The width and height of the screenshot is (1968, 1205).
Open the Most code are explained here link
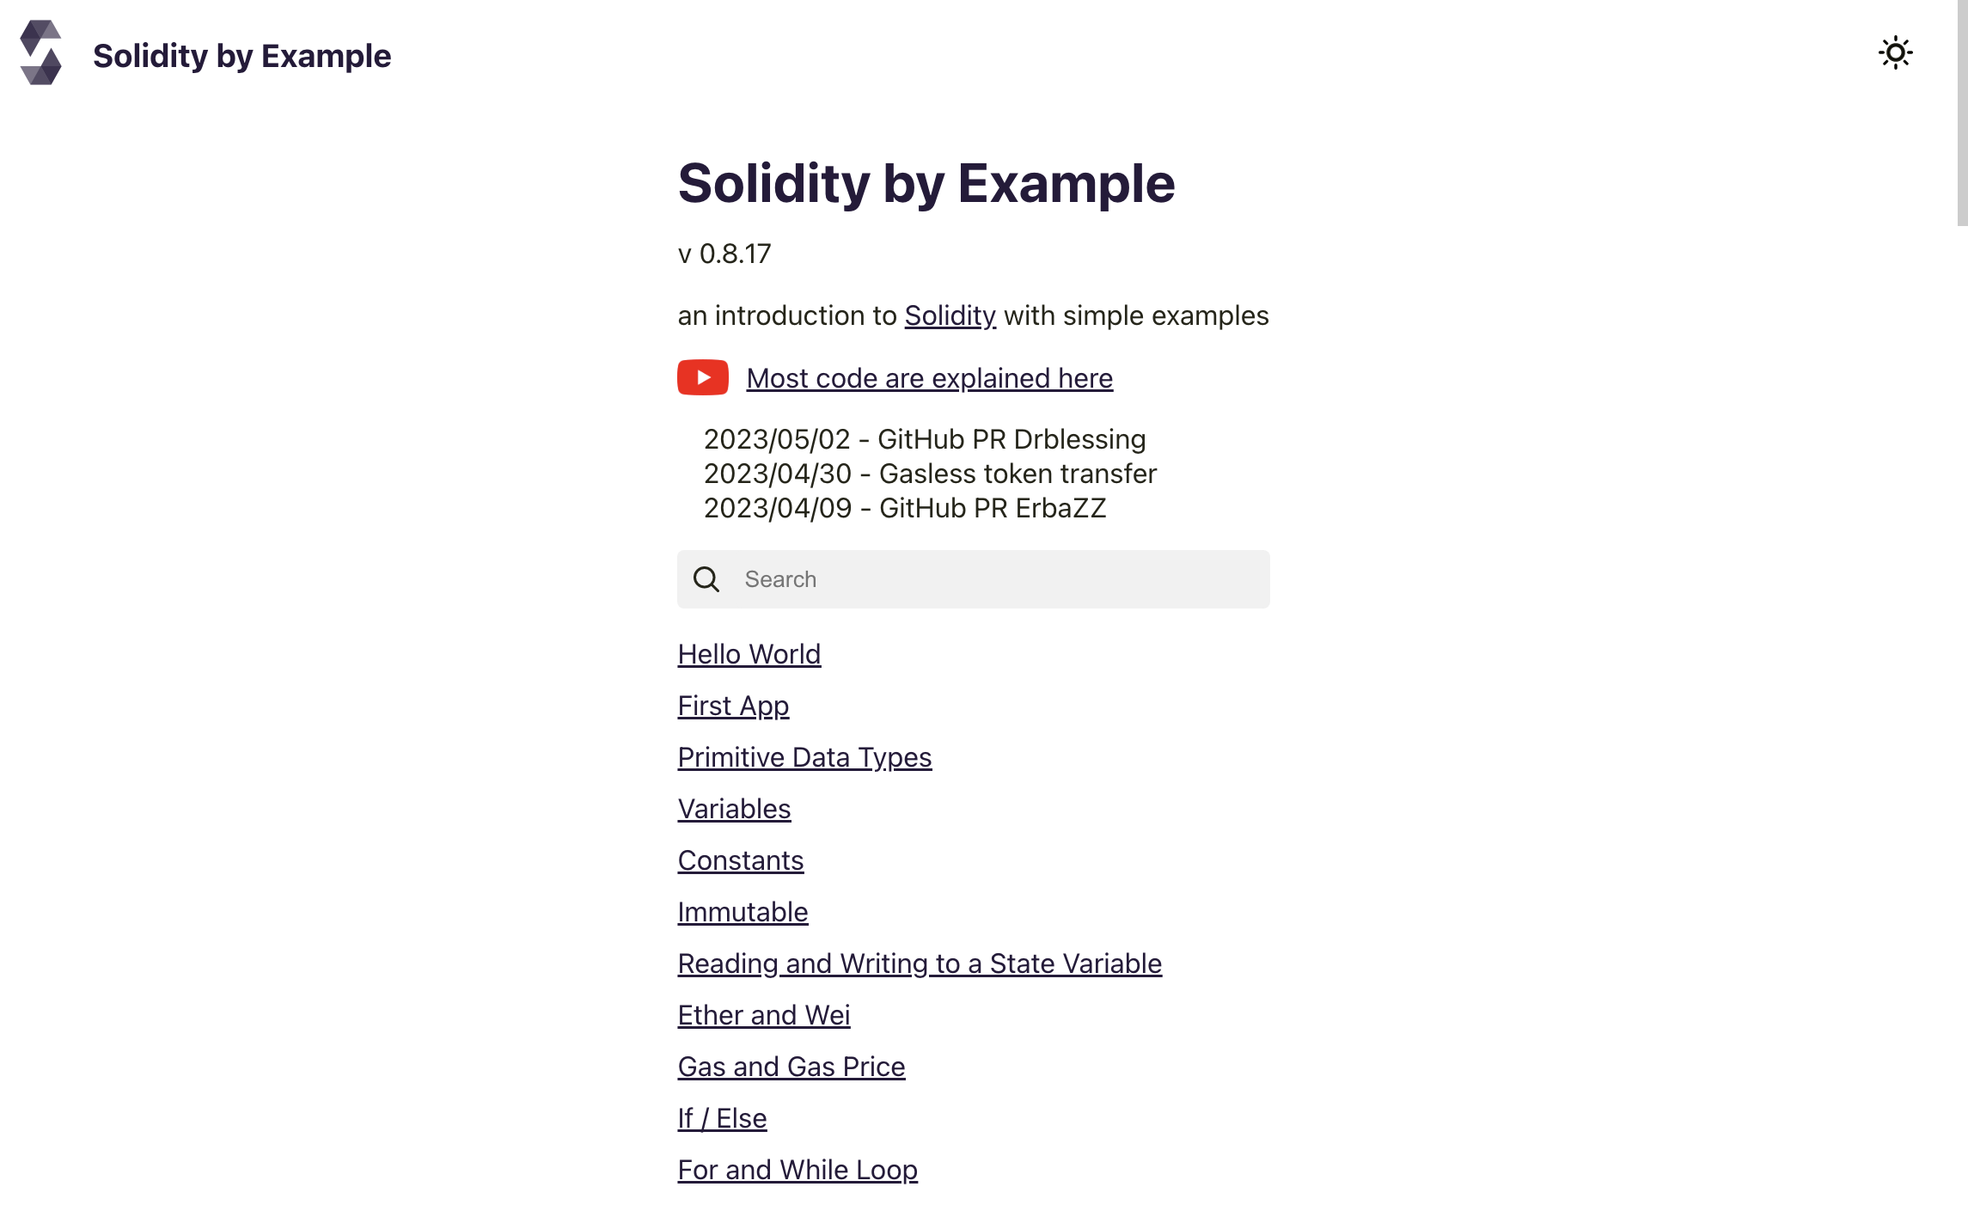click(x=929, y=378)
